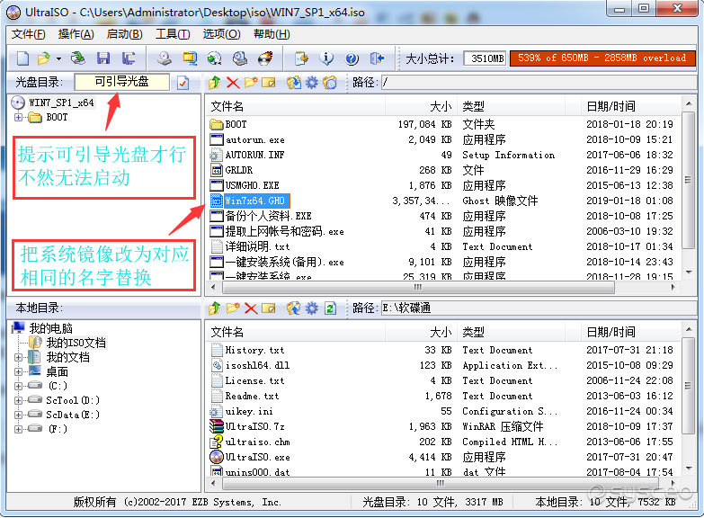Click Rename icon in local pane toolbar

pos(269,308)
